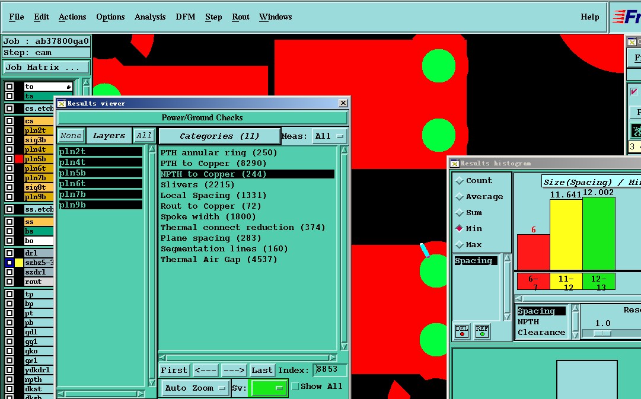Go to previous result with <--- button

pyautogui.click(x=206, y=371)
